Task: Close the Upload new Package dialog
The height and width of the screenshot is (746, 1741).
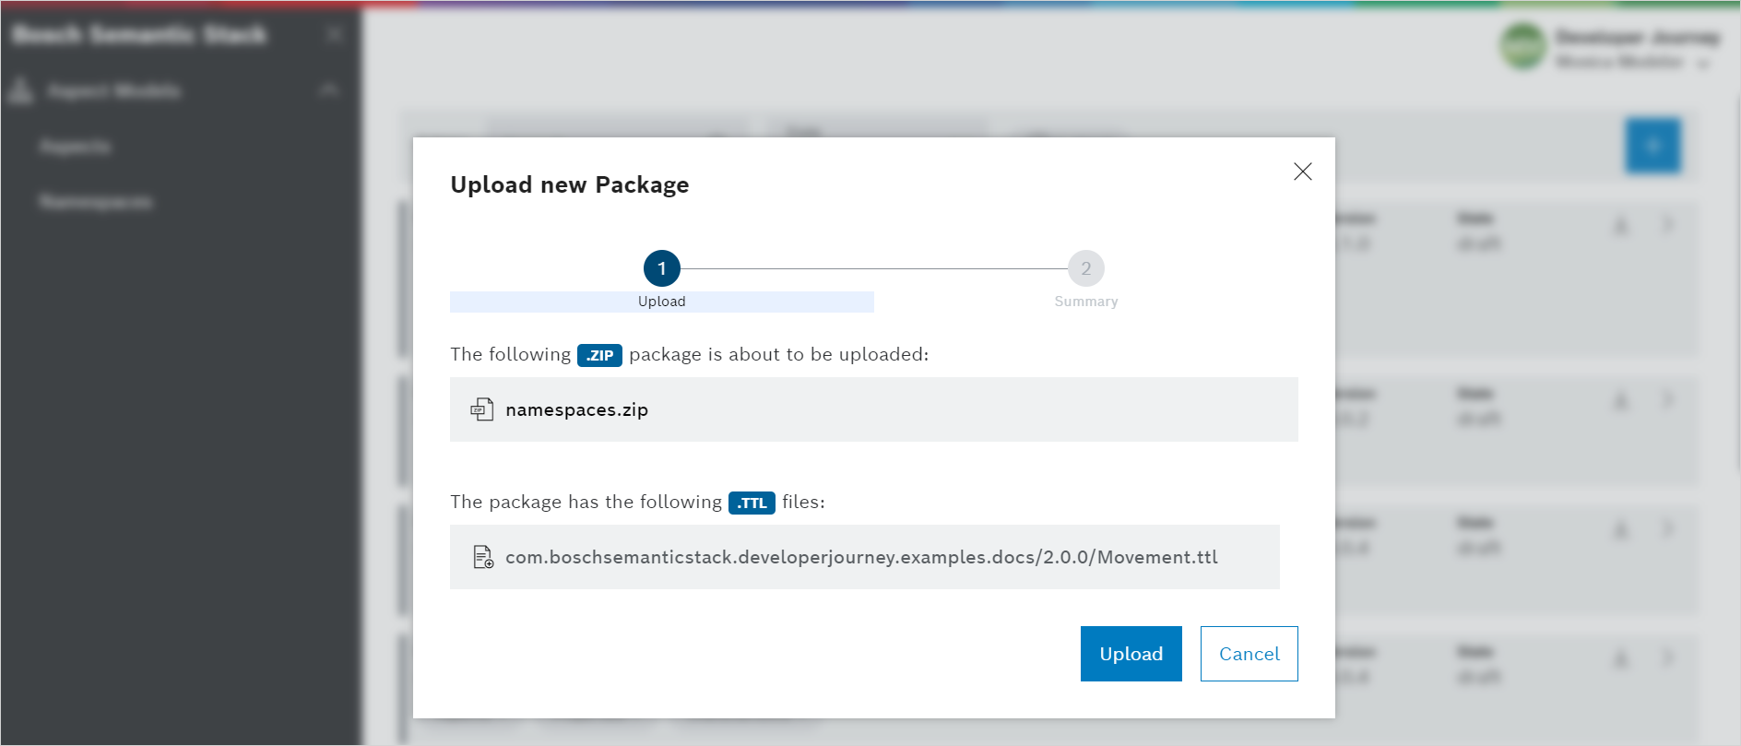Action: pyautogui.click(x=1302, y=172)
